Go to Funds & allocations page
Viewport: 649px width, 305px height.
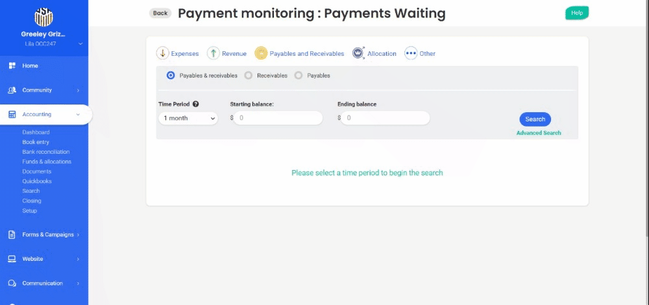pyautogui.click(x=47, y=162)
